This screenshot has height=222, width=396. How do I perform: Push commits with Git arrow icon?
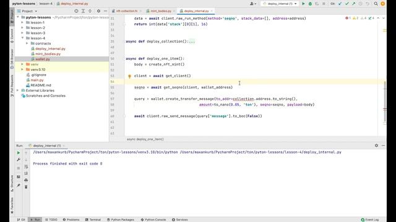[x=353, y=4]
